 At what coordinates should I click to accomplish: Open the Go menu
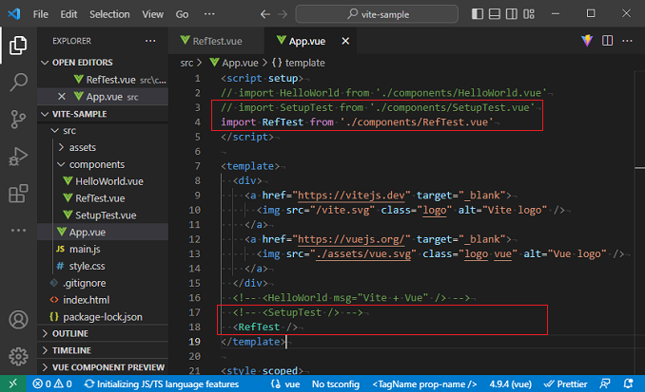[x=182, y=14]
